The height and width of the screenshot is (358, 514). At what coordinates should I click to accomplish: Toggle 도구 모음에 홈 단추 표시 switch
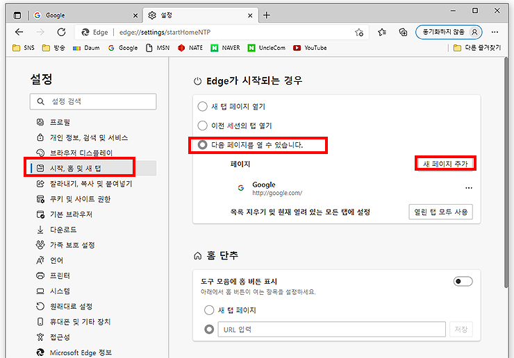pos(463,282)
